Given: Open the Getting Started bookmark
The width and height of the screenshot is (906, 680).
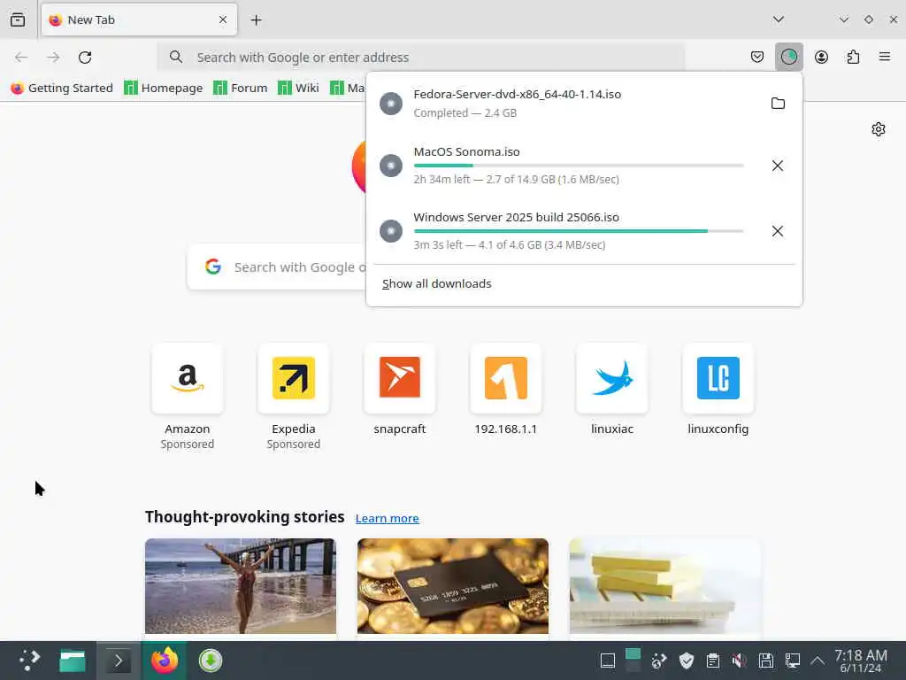Looking at the screenshot, I should point(63,88).
